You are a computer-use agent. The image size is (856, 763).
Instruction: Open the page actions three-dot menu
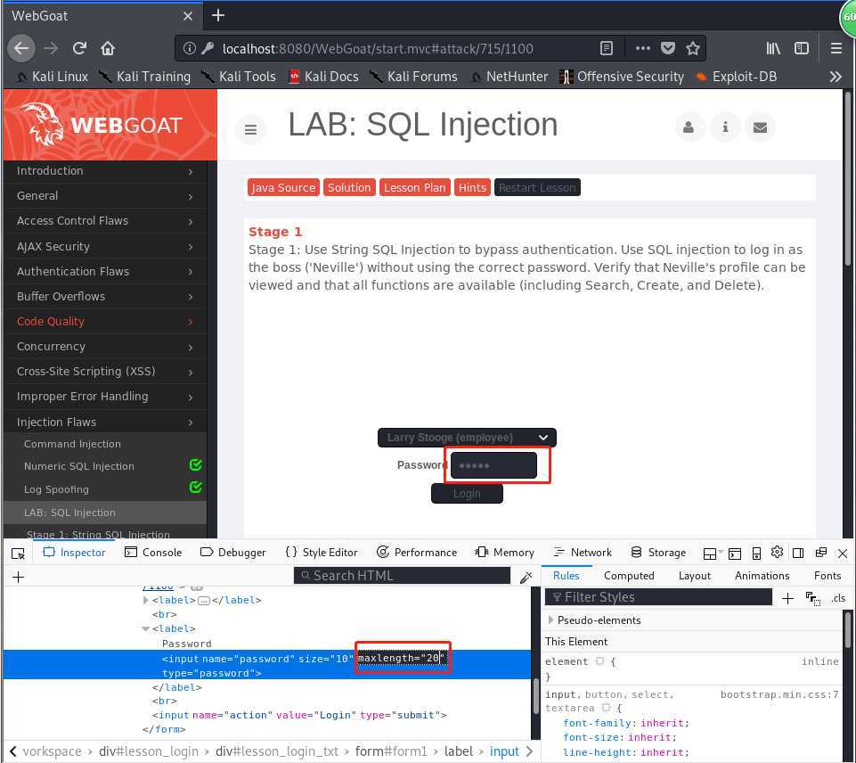click(x=642, y=49)
